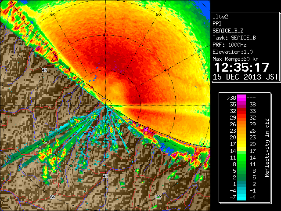Screen dimensions: 281x211
Task: Pick the magenta top swatch of the legend
Action: pyautogui.click(x=241, y=98)
